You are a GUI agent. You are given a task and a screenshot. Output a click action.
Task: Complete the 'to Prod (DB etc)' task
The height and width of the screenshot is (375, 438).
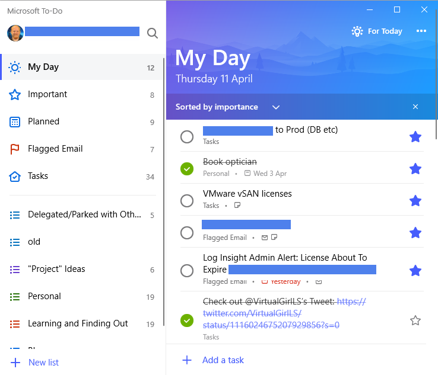click(187, 137)
